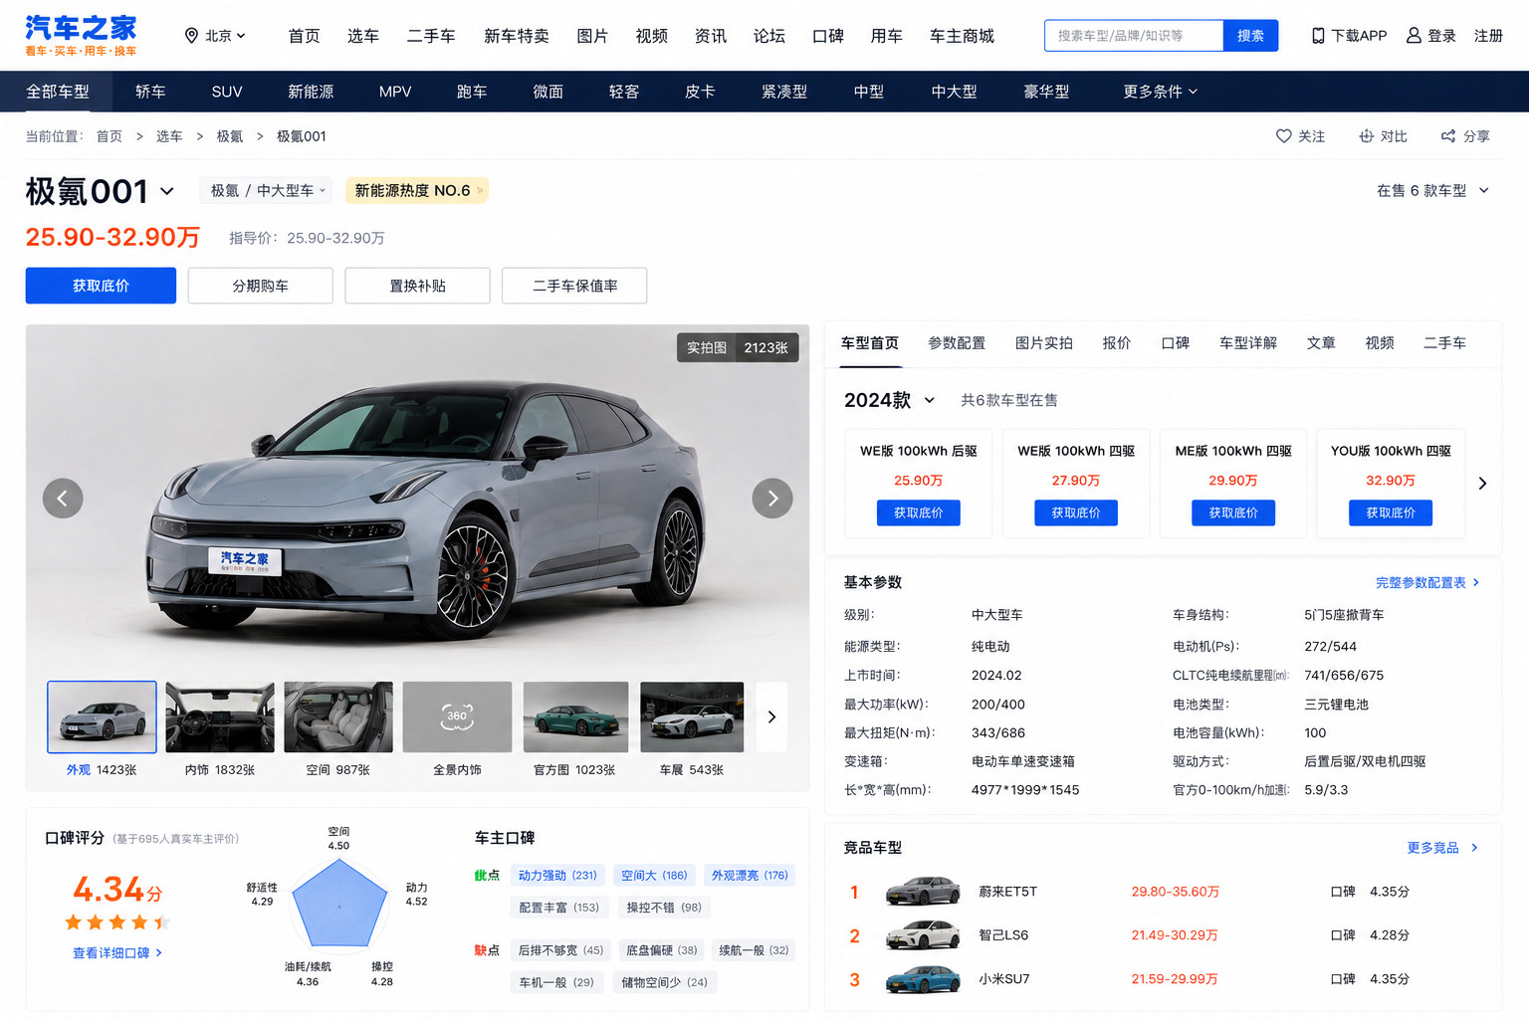Open the 360 panoramic interior view

(x=457, y=716)
